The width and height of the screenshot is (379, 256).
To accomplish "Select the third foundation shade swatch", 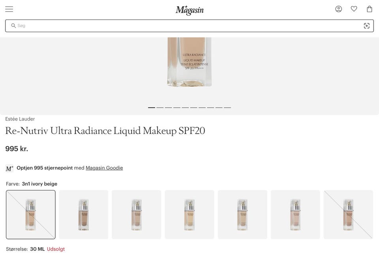I will click(136, 215).
